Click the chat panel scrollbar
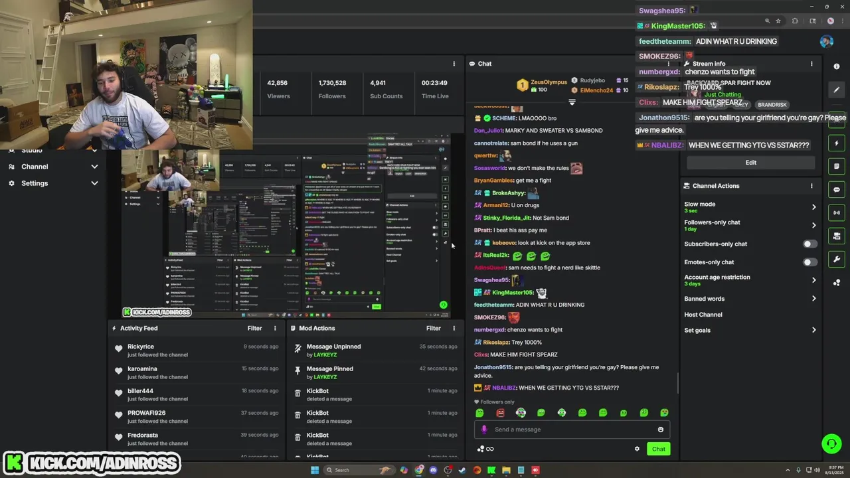This screenshot has width=850, height=478. (677, 382)
